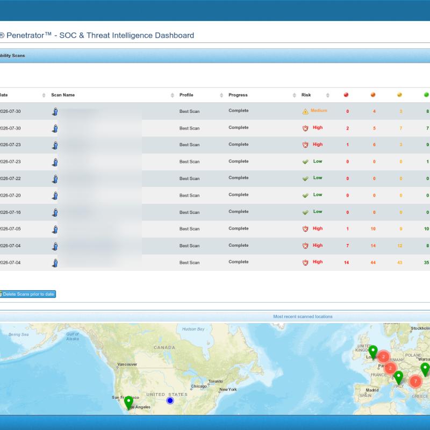The image size is (430, 430).
Task: Click the orange severity column header dot
Action: click(x=373, y=95)
